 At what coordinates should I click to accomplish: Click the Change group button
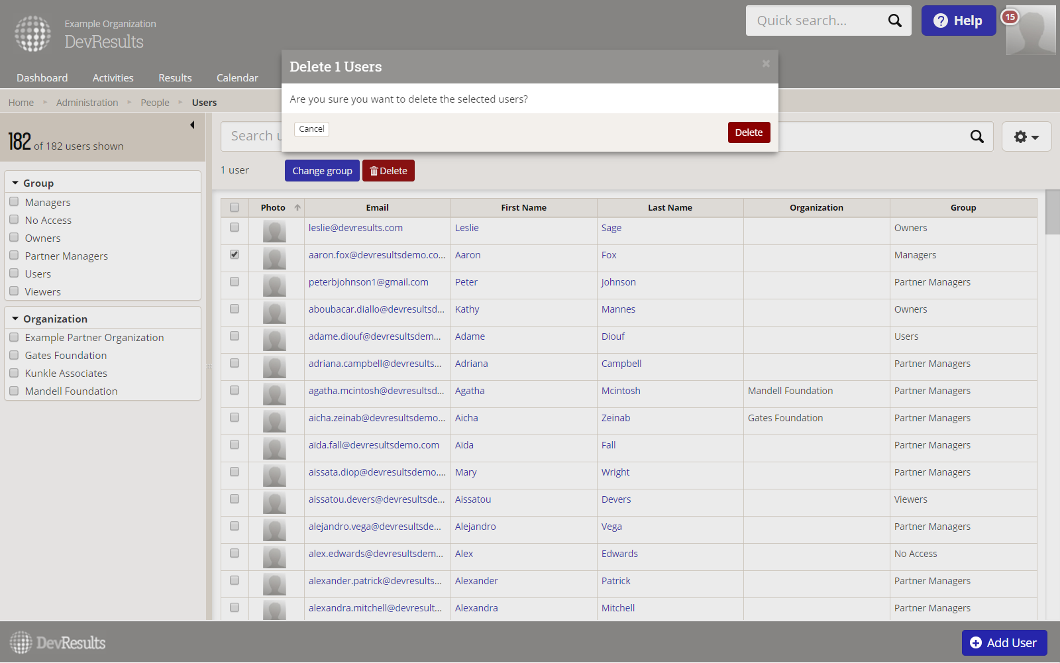click(322, 170)
